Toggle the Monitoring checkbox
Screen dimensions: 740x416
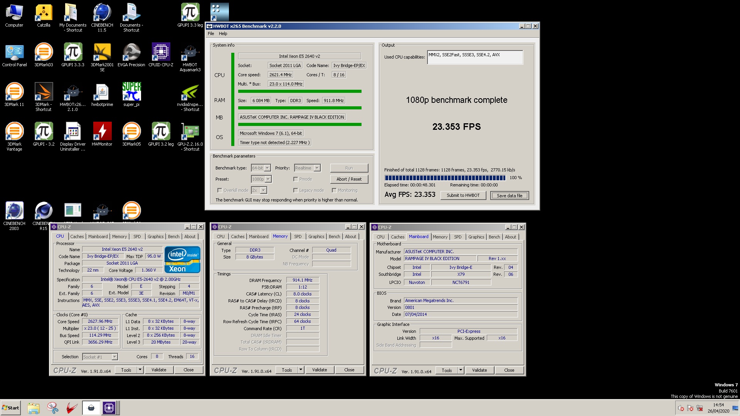pos(334,190)
